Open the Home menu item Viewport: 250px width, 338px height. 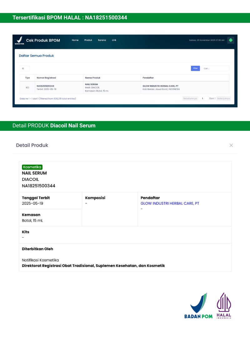tap(75, 40)
